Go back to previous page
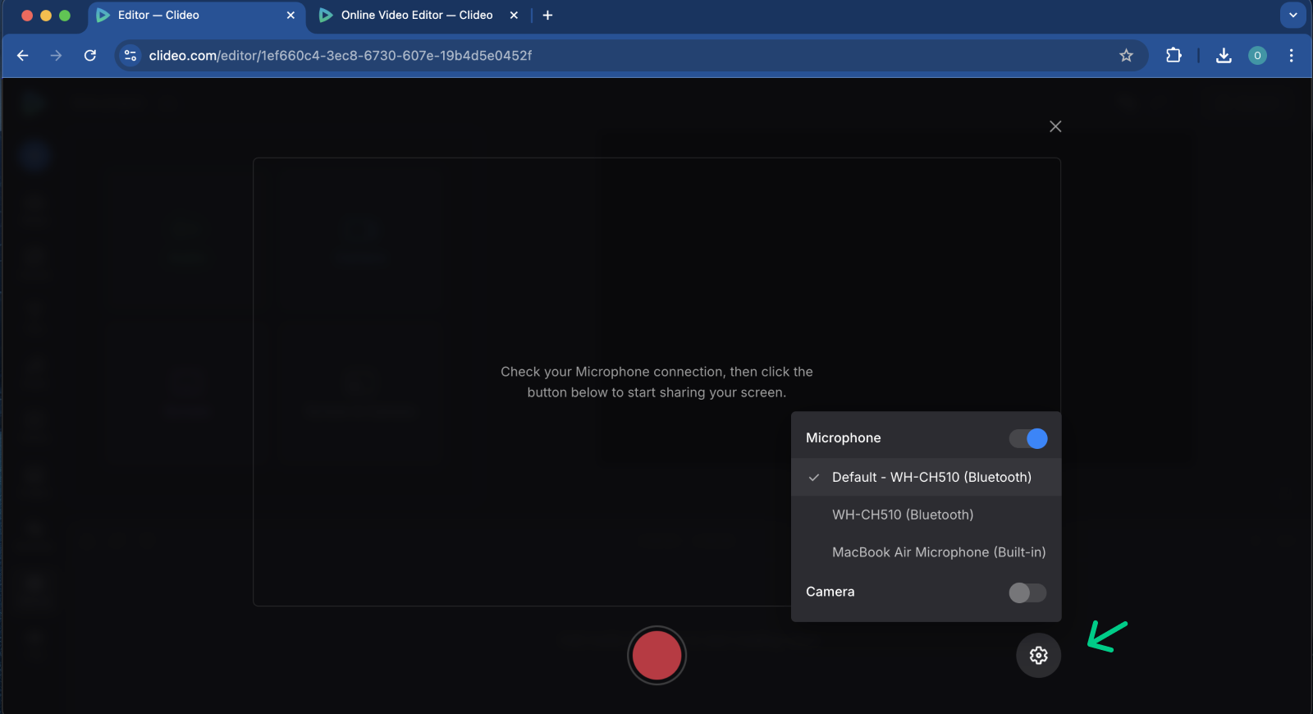 pyautogui.click(x=23, y=56)
